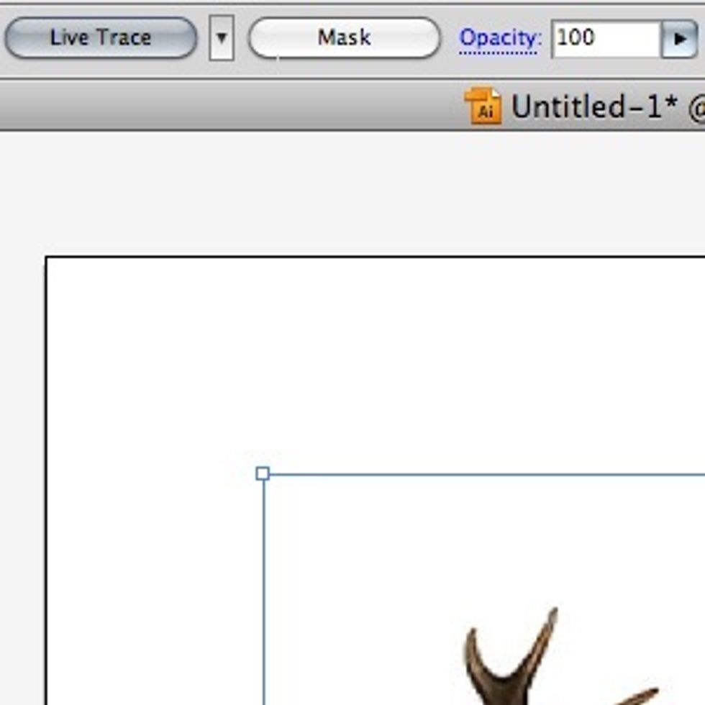This screenshot has height=705, width=705.
Task: Apply Live Trace to the placed image
Action: (99, 37)
